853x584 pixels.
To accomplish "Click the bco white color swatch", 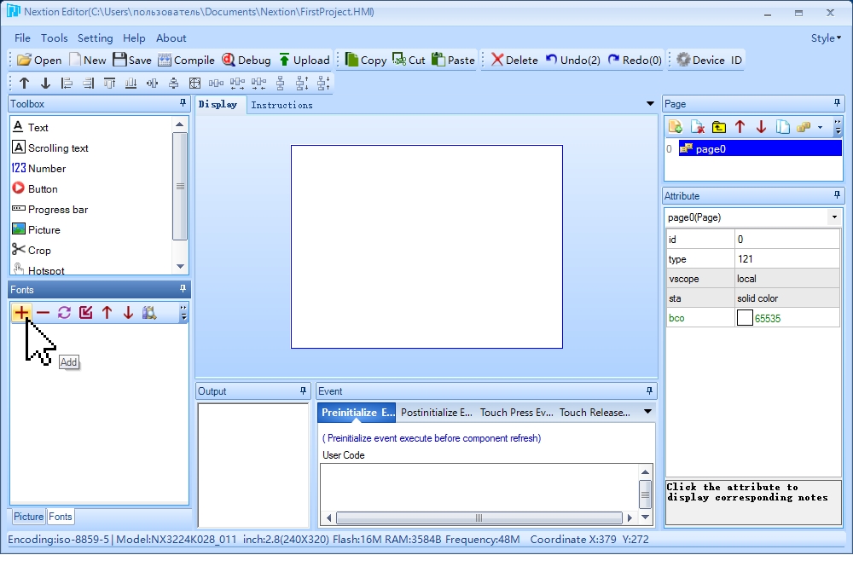I will pyautogui.click(x=745, y=317).
